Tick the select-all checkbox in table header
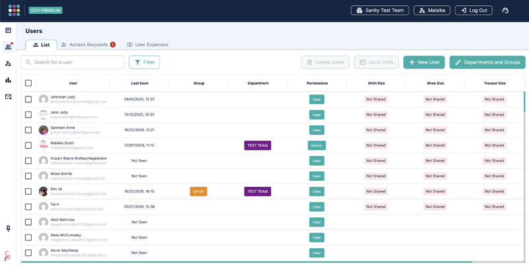 28,83
